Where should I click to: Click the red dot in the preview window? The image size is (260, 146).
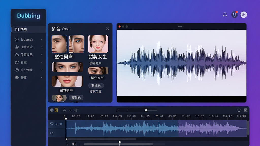(119, 26)
